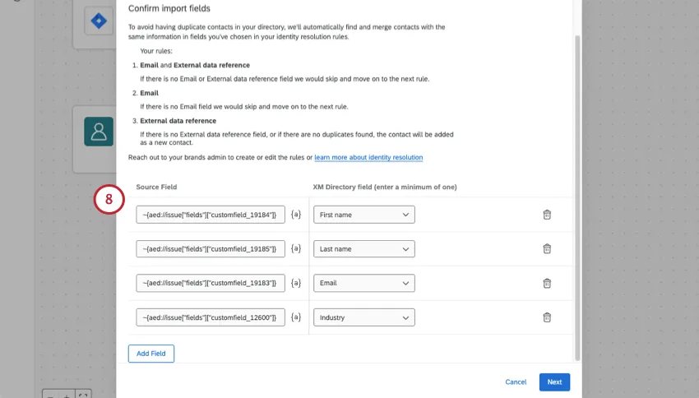Image resolution: width=699 pixels, height=398 pixels.
Task: Click the Confirm import fields heading
Action: (169, 8)
